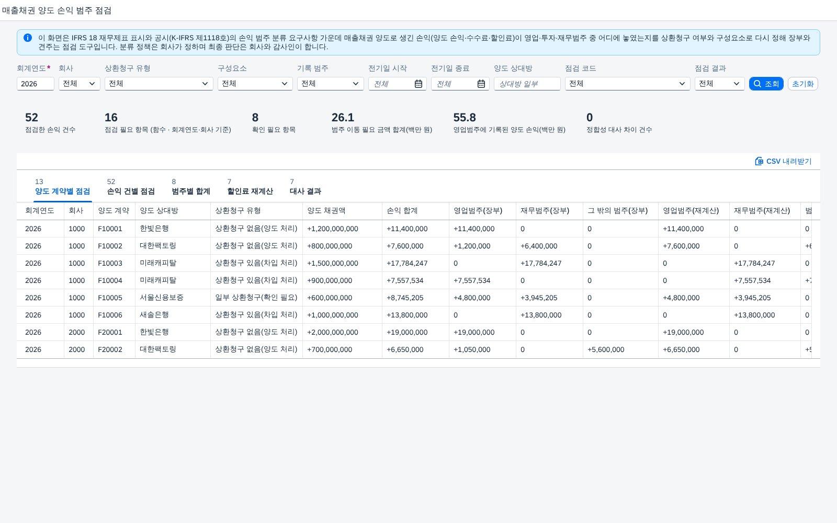The width and height of the screenshot is (837, 523).
Task: Click the 그 밖의 범주(장부) column header
Action: pos(621,211)
